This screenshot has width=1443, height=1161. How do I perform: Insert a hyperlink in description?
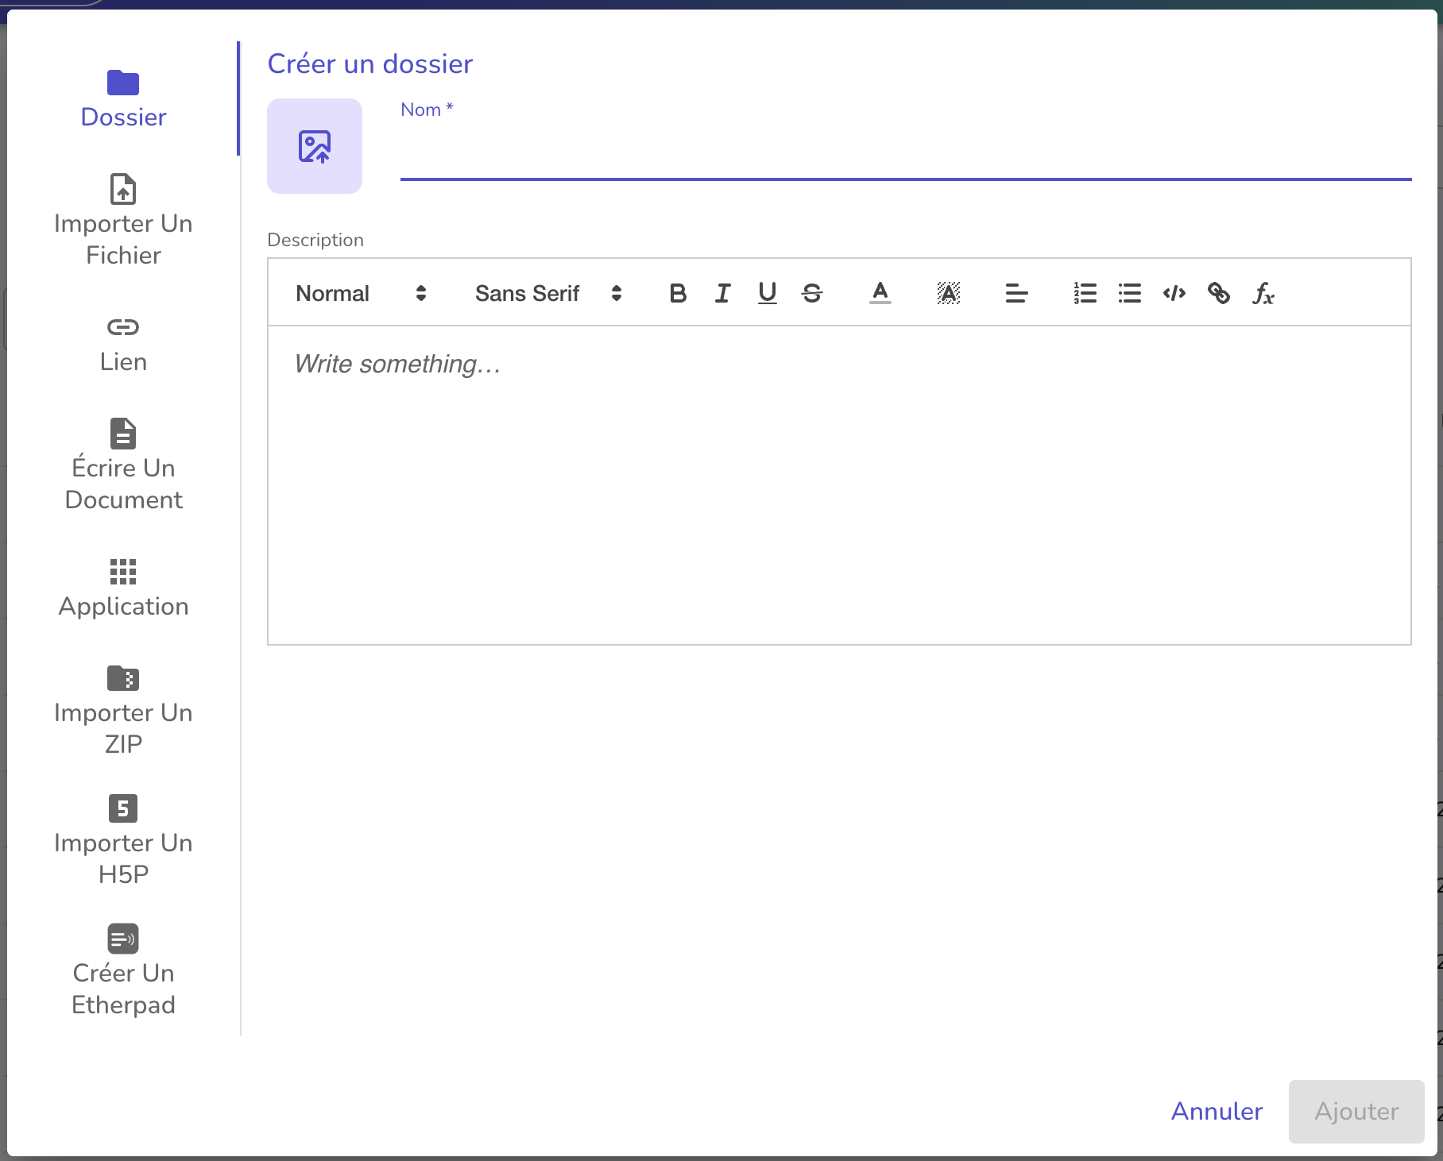tap(1218, 294)
